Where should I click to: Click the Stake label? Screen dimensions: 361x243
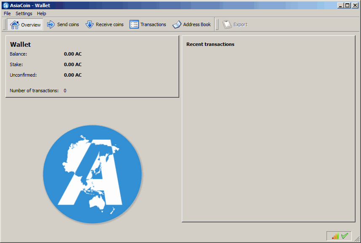[x=16, y=64]
